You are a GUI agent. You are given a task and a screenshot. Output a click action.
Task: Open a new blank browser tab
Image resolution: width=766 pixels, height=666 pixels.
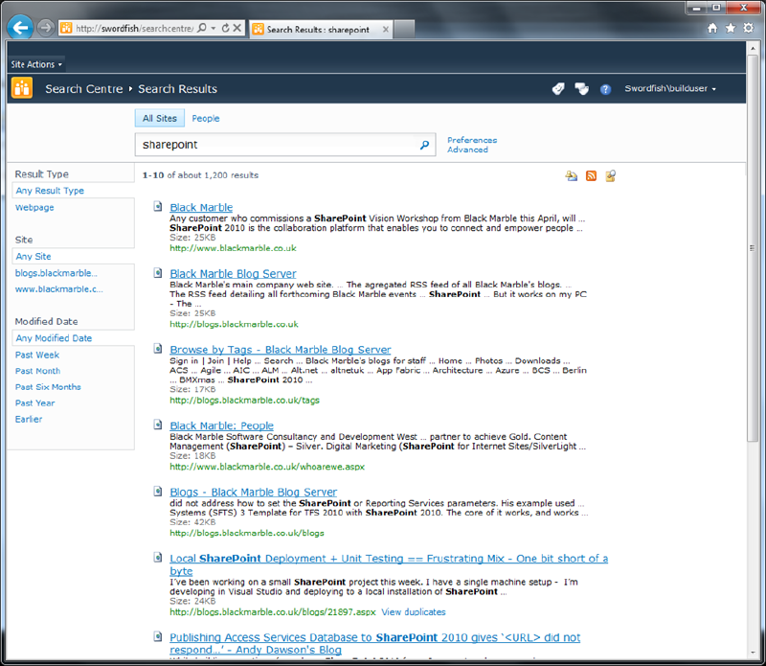point(404,29)
